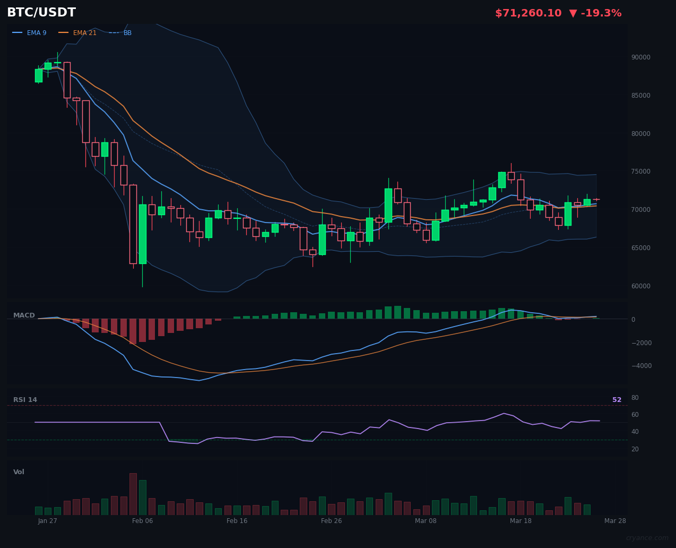Select the Vol panel label
This screenshot has height=548, width=676.
(x=19, y=472)
